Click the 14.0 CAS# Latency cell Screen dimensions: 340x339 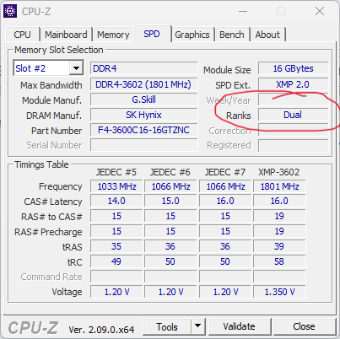(x=116, y=201)
